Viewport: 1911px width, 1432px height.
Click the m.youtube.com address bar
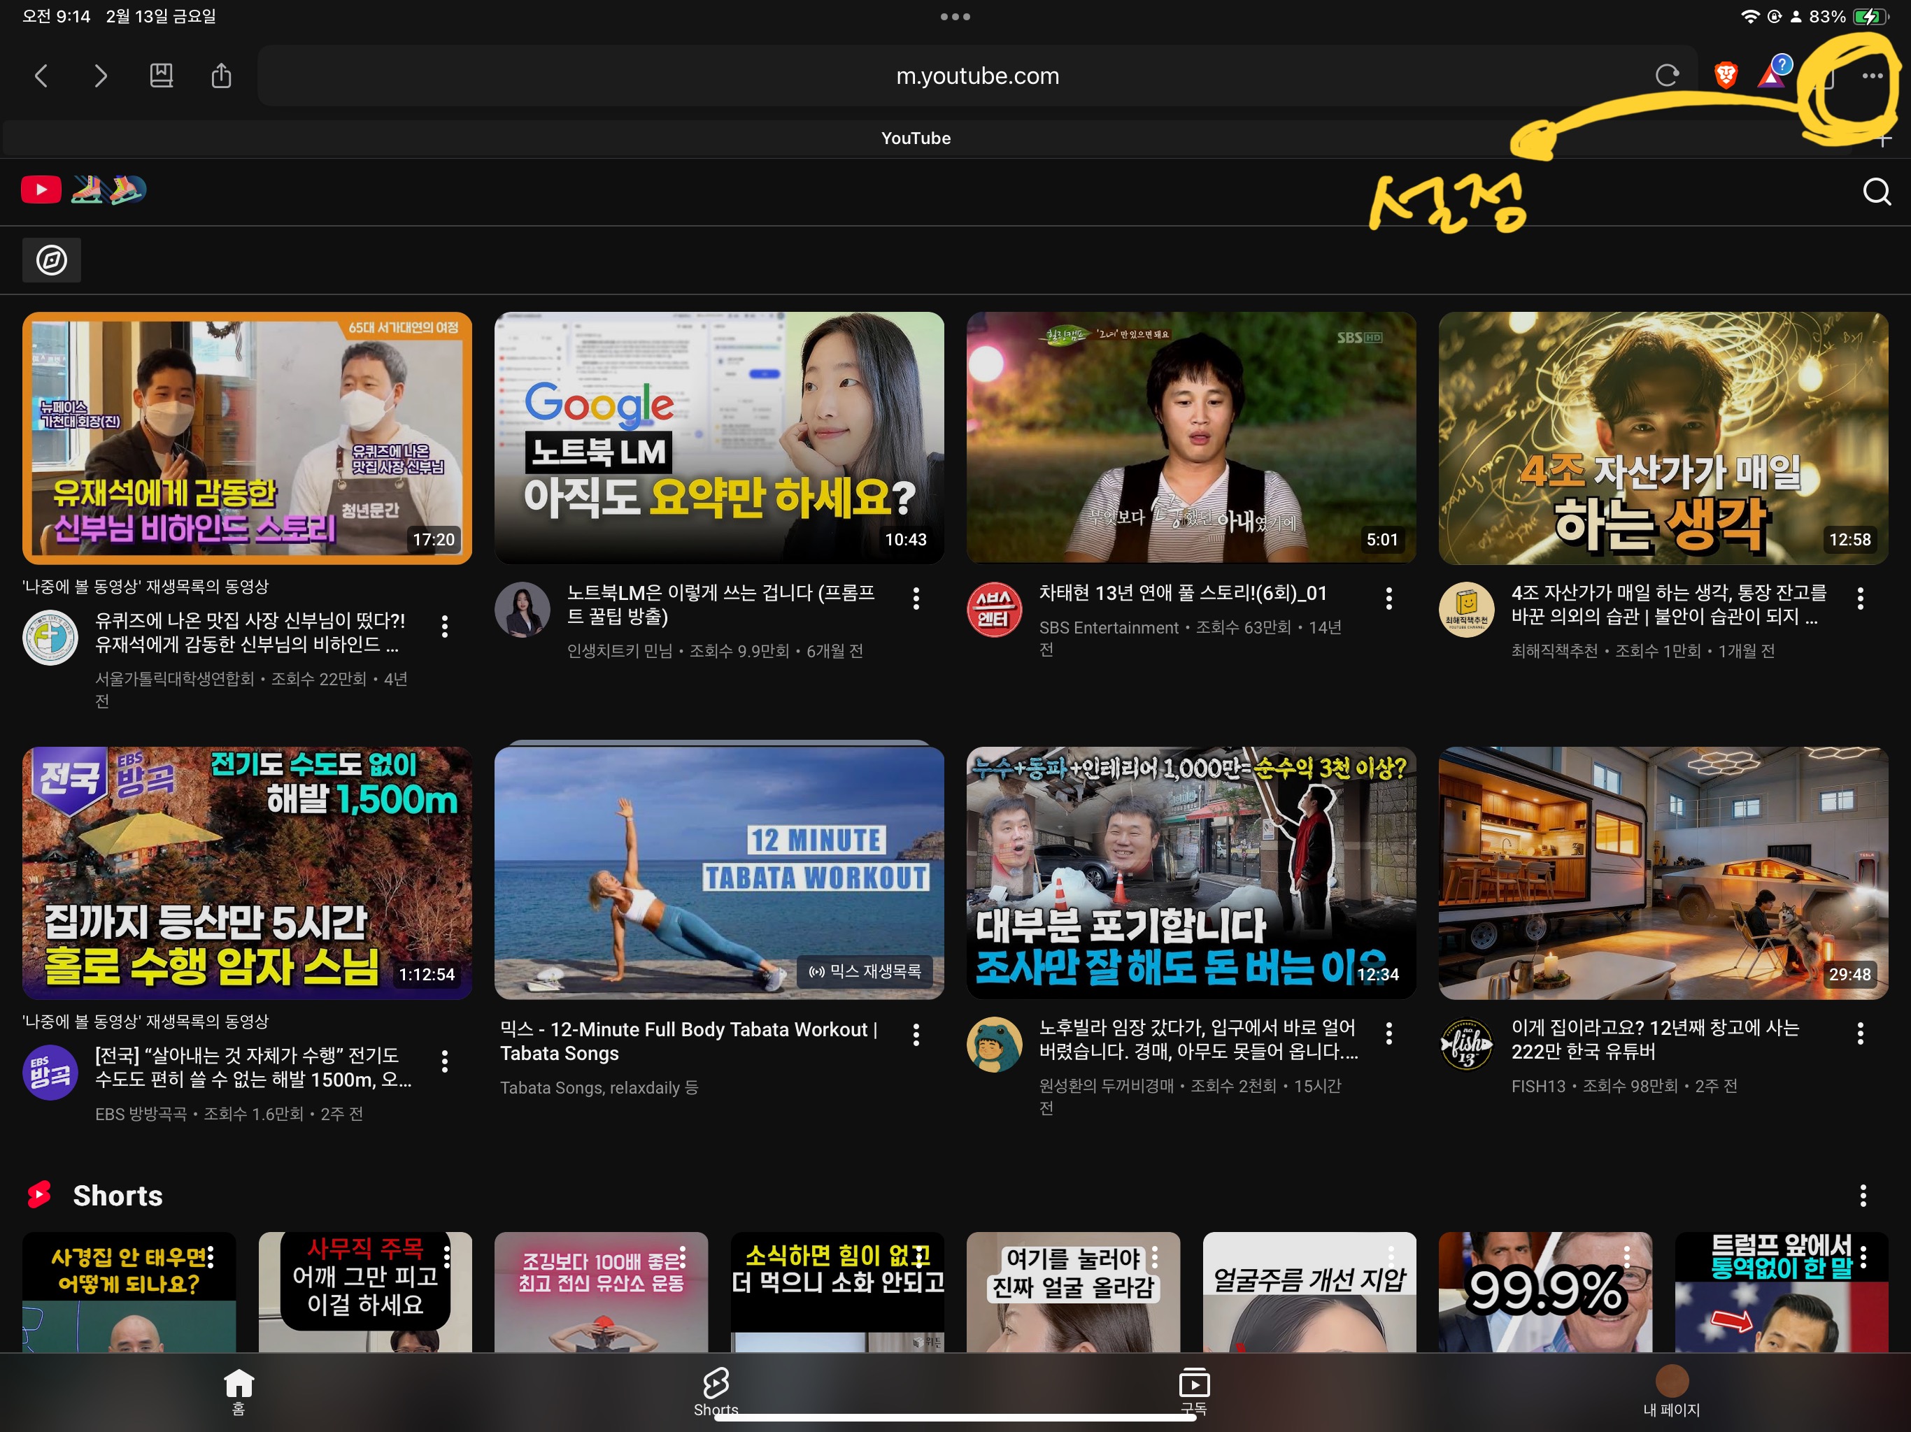pos(976,76)
